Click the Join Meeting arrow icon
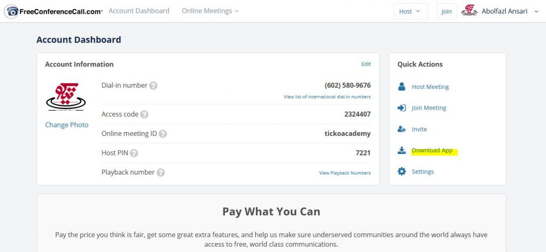This screenshot has height=252, width=546. pyautogui.click(x=402, y=108)
